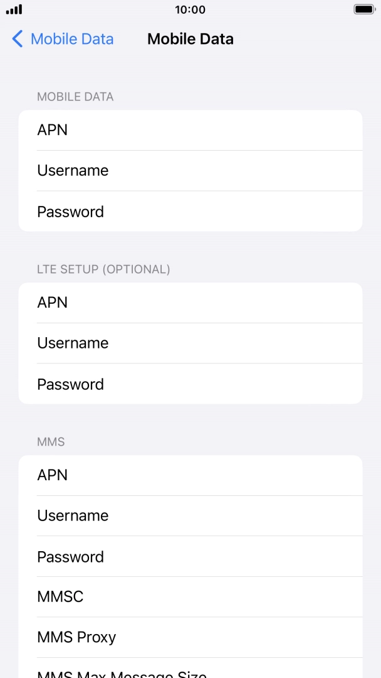This screenshot has height=678, width=381.
Task: Edit the Password field under LTE Setup
Action: point(190,384)
